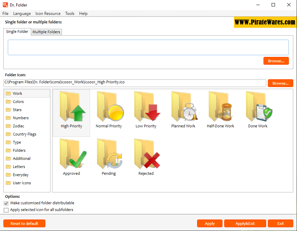The width and height of the screenshot is (297, 231).
Task: Select the Done Work folder icon
Action: (x=258, y=108)
